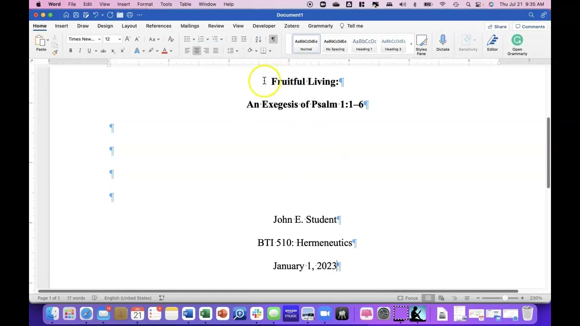Open Slack from the Dock
The image size is (580, 326).
click(x=256, y=314)
